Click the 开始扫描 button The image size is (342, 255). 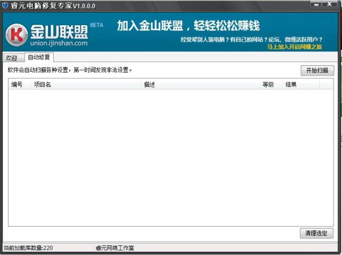317,70
